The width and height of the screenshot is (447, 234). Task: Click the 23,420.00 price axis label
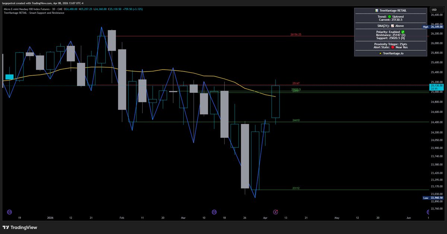tap(436, 173)
